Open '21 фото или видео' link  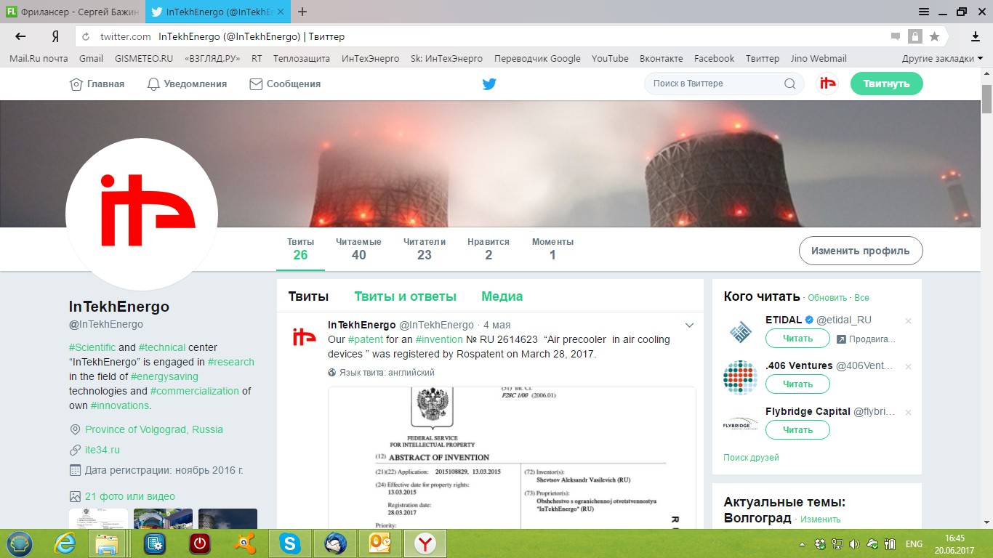click(x=130, y=496)
